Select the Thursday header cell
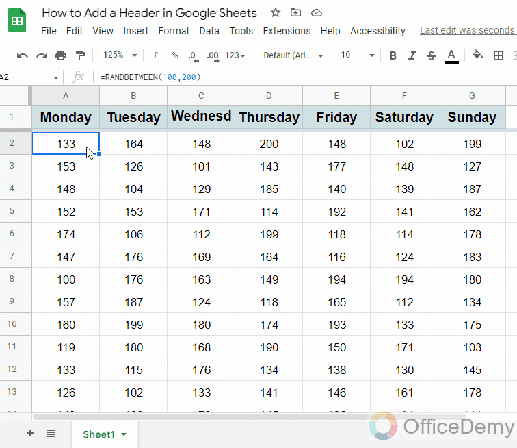Viewport: 517px width, 448px height. point(269,117)
